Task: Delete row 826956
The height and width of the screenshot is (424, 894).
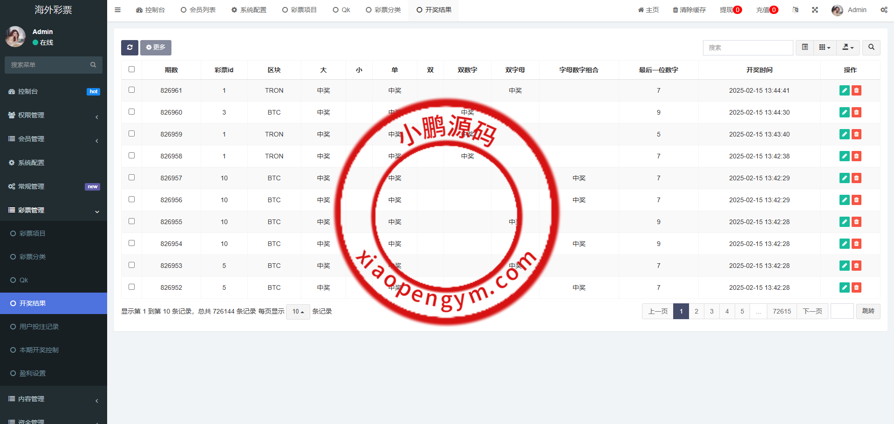Action: tap(856, 200)
